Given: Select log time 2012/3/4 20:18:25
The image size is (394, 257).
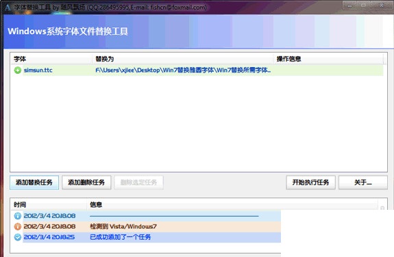Looking at the screenshot, I should [49, 237].
